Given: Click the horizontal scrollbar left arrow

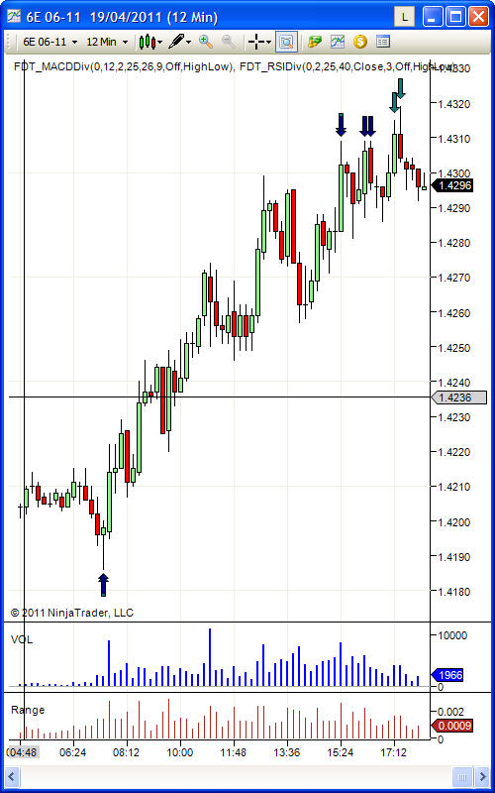Looking at the screenshot, I should pyautogui.click(x=13, y=776).
